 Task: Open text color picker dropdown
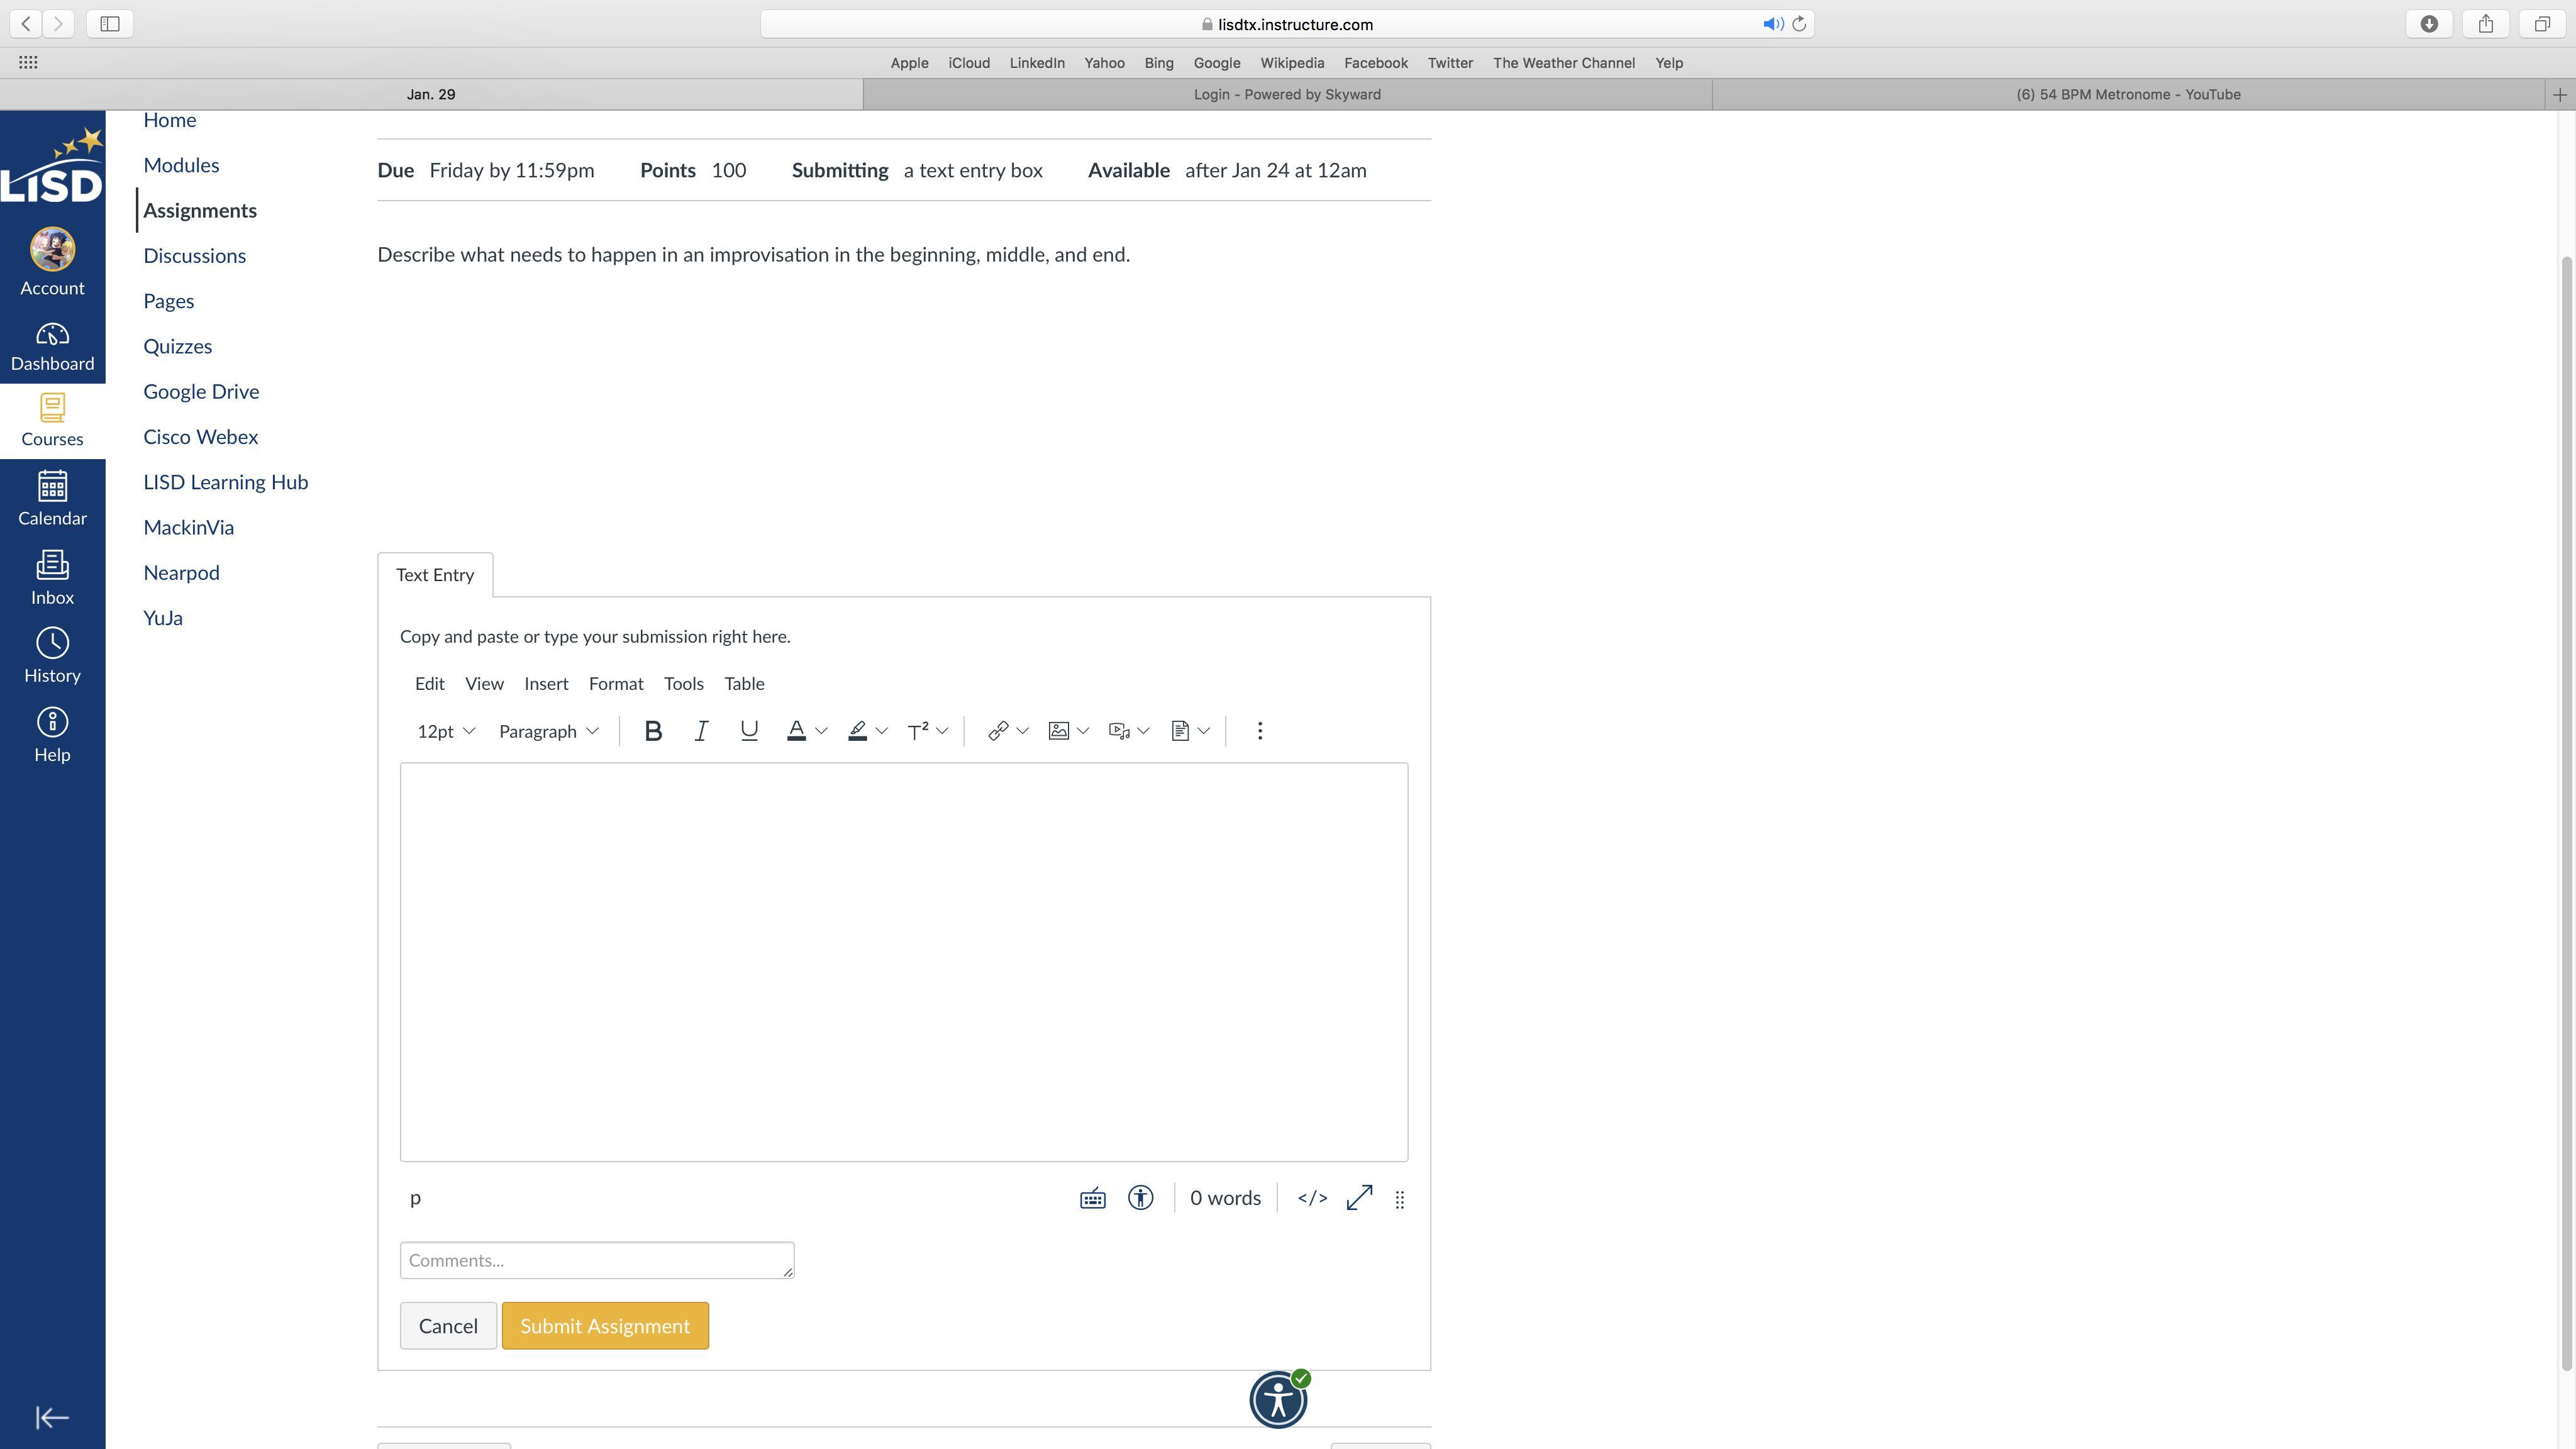pos(821,731)
